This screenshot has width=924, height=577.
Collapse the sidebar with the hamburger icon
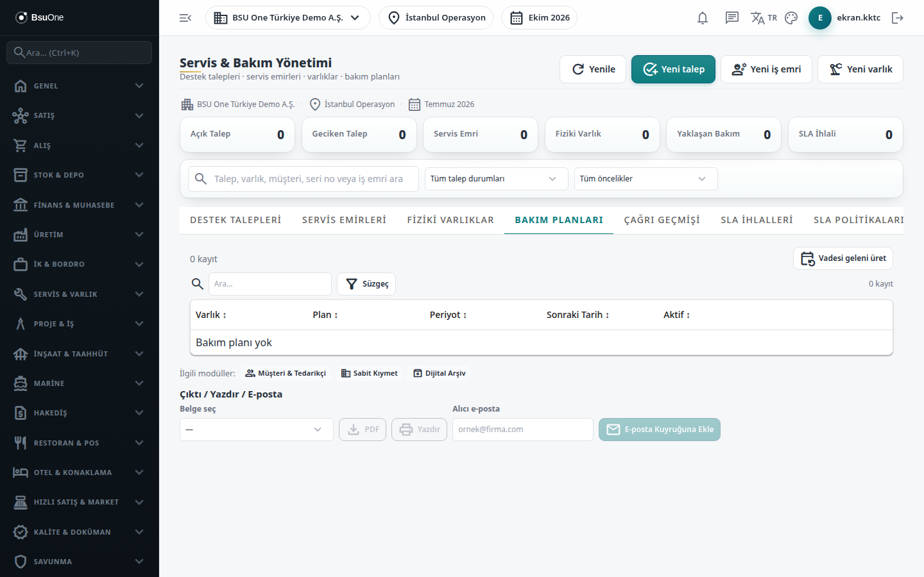coord(185,18)
